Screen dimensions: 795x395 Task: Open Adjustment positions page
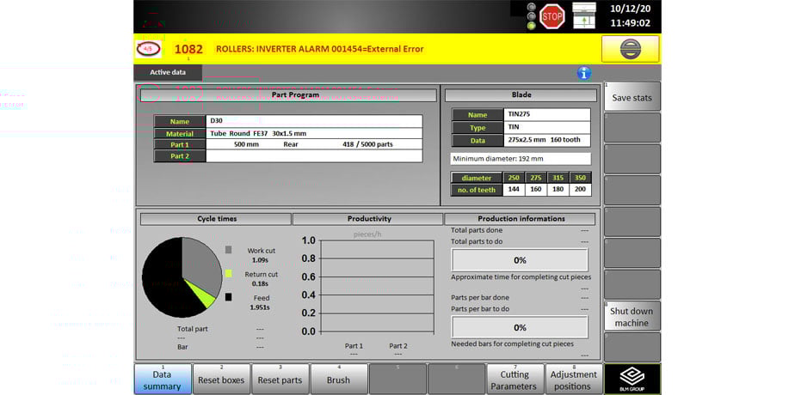pyautogui.click(x=573, y=380)
